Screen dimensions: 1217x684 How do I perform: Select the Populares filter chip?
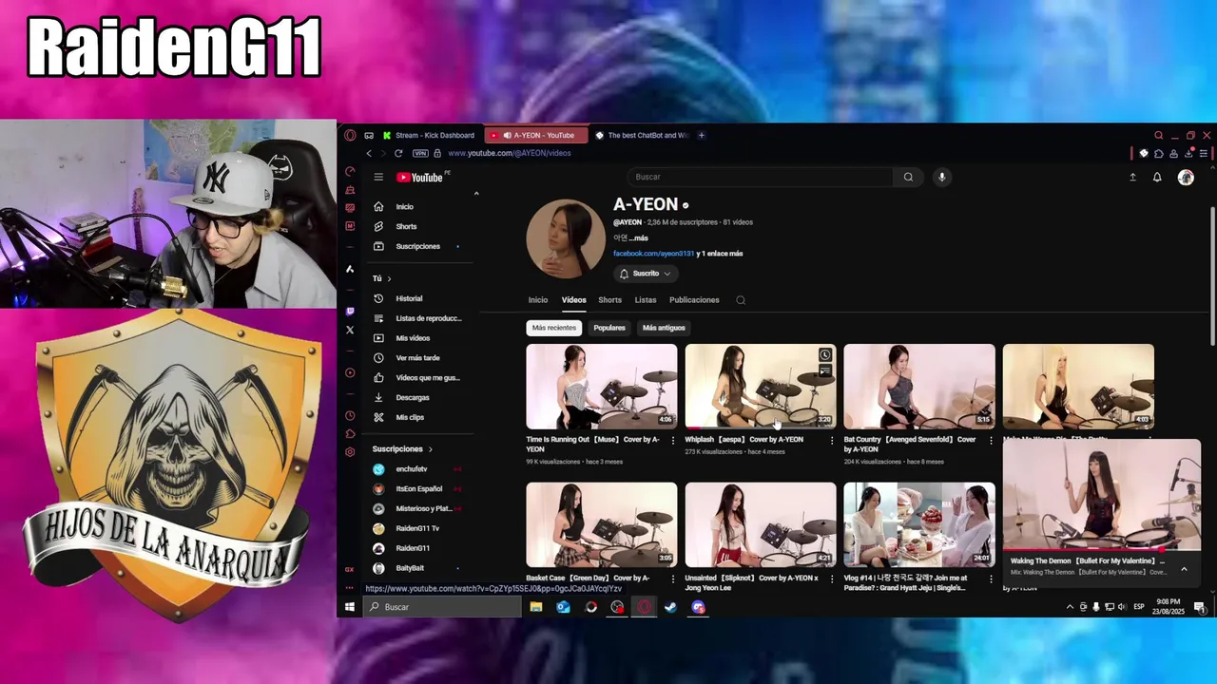point(609,328)
